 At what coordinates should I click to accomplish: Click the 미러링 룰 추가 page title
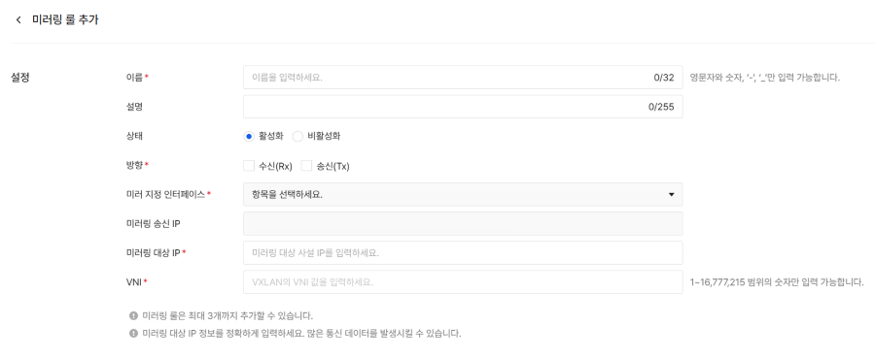click(x=65, y=20)
